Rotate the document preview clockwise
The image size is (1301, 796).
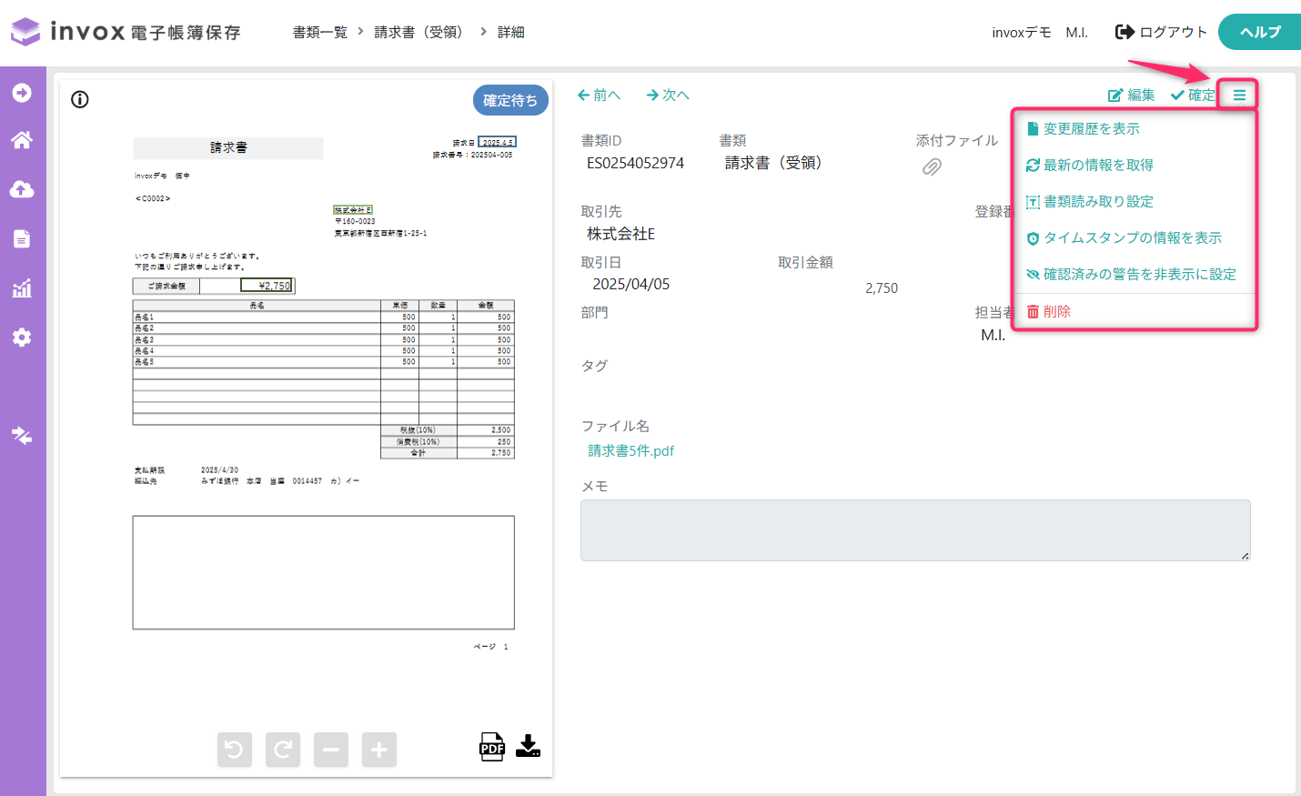pos(283,750)
